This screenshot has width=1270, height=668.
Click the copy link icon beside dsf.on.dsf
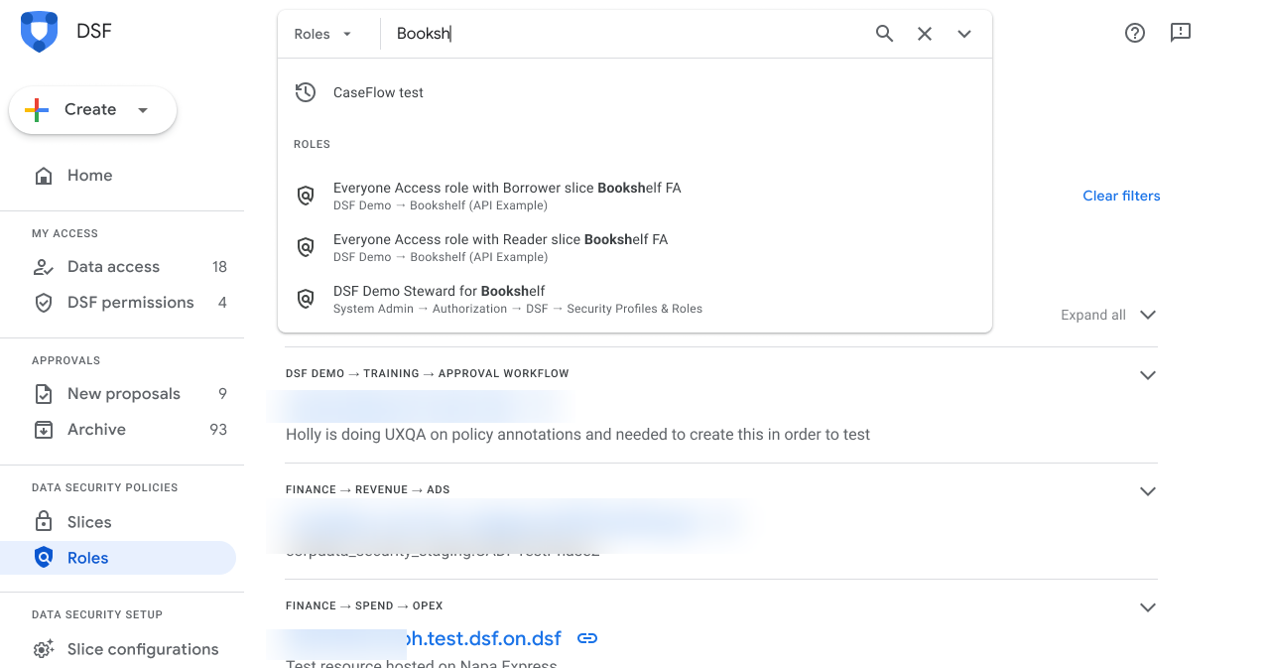pos(587,638)
